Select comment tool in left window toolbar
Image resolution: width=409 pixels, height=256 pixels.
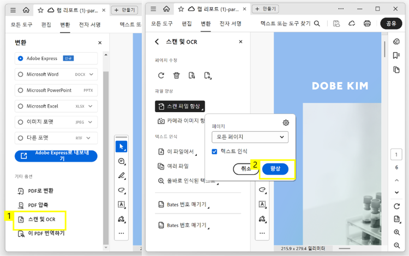[x=121, y=161]
